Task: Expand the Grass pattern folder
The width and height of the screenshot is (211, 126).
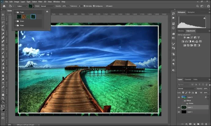Action: [15, 21]
